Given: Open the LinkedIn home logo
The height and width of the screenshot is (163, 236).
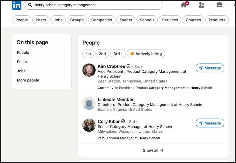Looking at the screenshot, I should [x=17, y=5].
